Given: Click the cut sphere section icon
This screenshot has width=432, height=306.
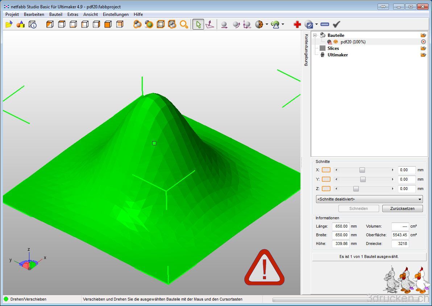Looking at the screenshot, I should pos(259,25).
